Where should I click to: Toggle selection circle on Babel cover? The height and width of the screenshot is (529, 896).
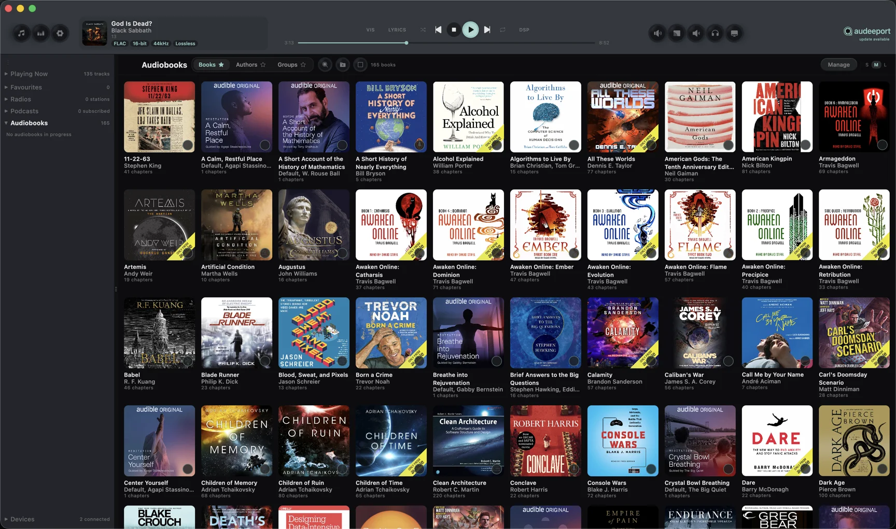point(188,361)
